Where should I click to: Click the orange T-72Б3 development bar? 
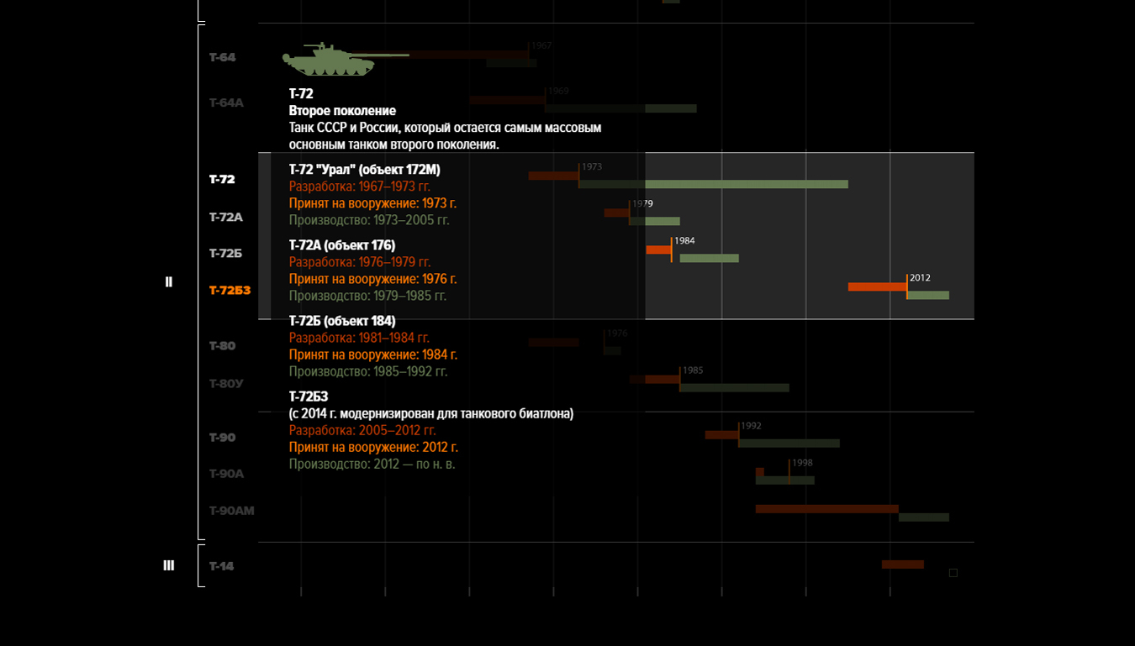pyautogui.click(x=877, y=286)
